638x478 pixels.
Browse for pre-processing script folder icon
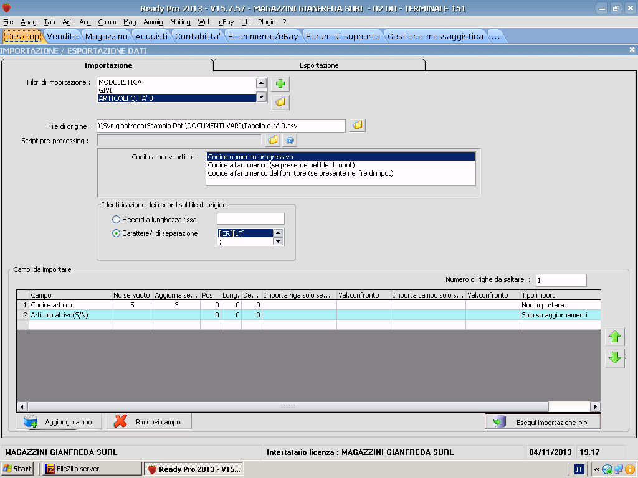click(273, 140)
